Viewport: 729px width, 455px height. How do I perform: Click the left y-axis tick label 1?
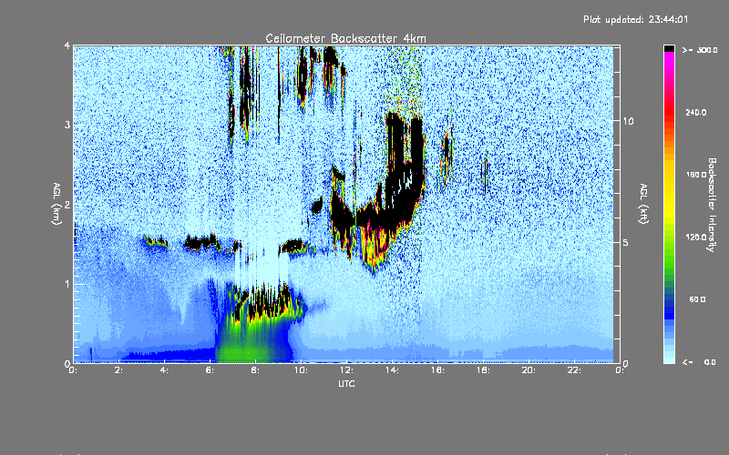67,284
